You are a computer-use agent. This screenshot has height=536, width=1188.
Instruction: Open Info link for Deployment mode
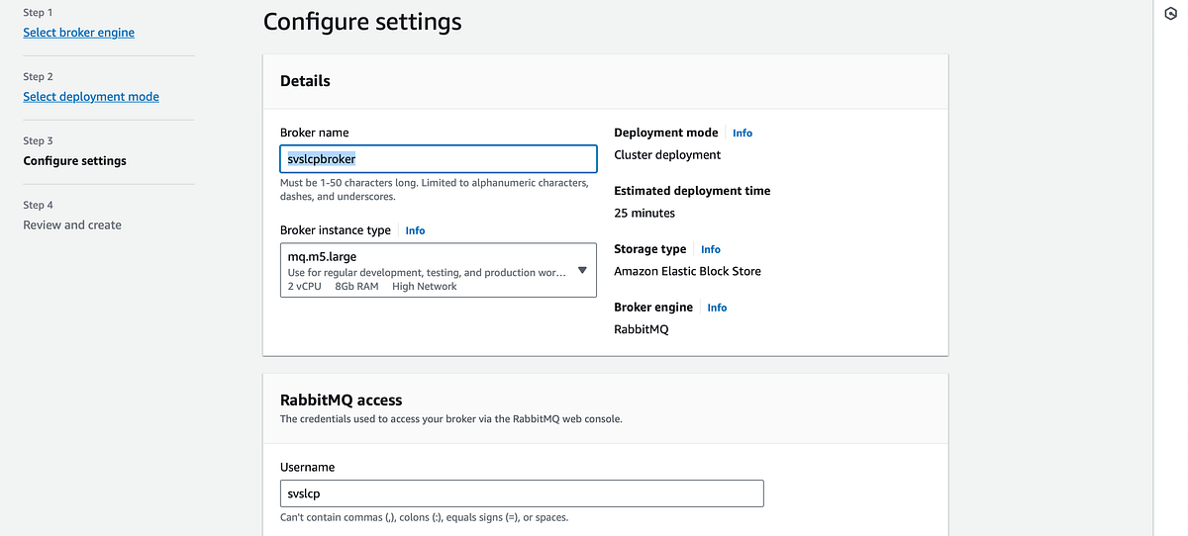[x=742, y=133]
